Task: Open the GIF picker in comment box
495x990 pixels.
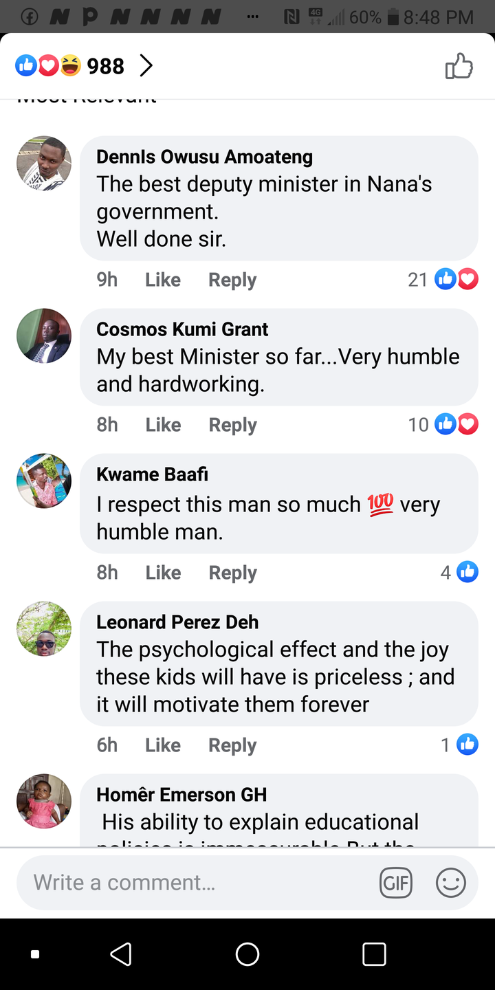Action: click(396, 883)
